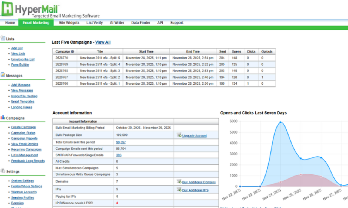348x208 pixels.
Task: Click the Campaigns bar chart icon
Action: [3, 117]
